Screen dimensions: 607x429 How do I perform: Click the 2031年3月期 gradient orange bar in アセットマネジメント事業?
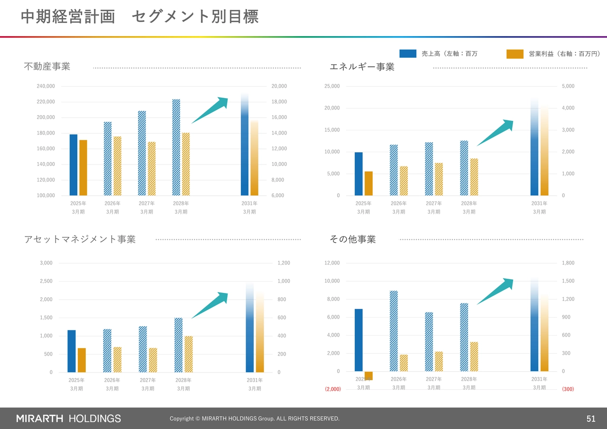260,332
